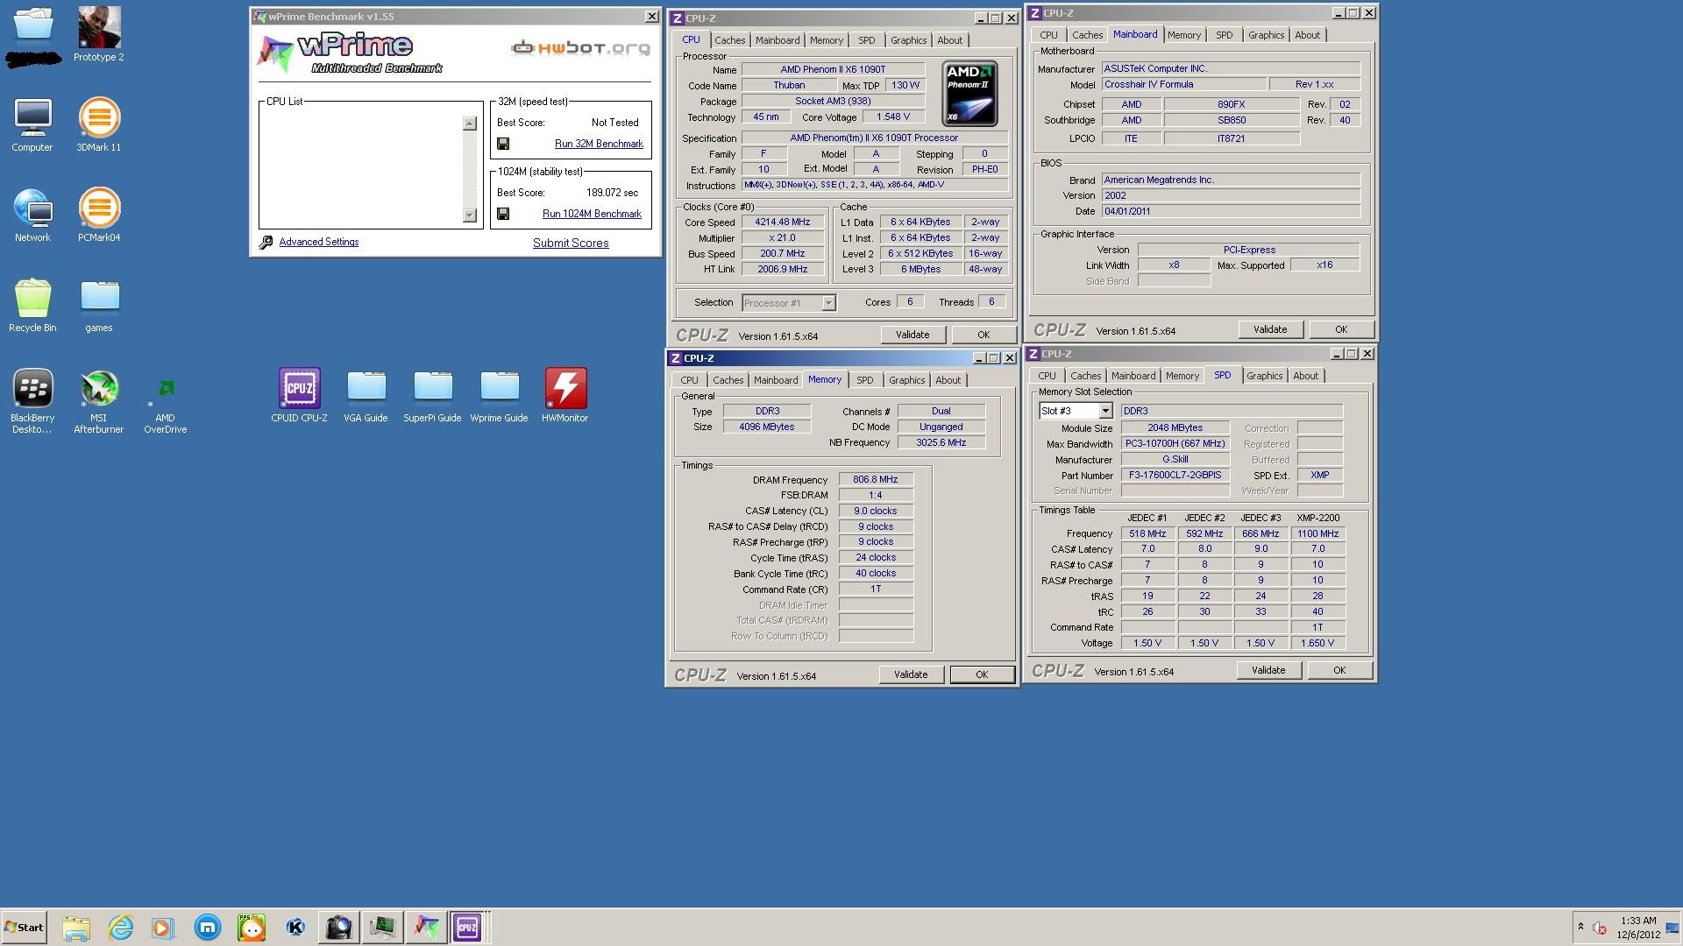Open the PPS app in the taskbar
Screen dimensions: 1683x946
coord(252,928)
